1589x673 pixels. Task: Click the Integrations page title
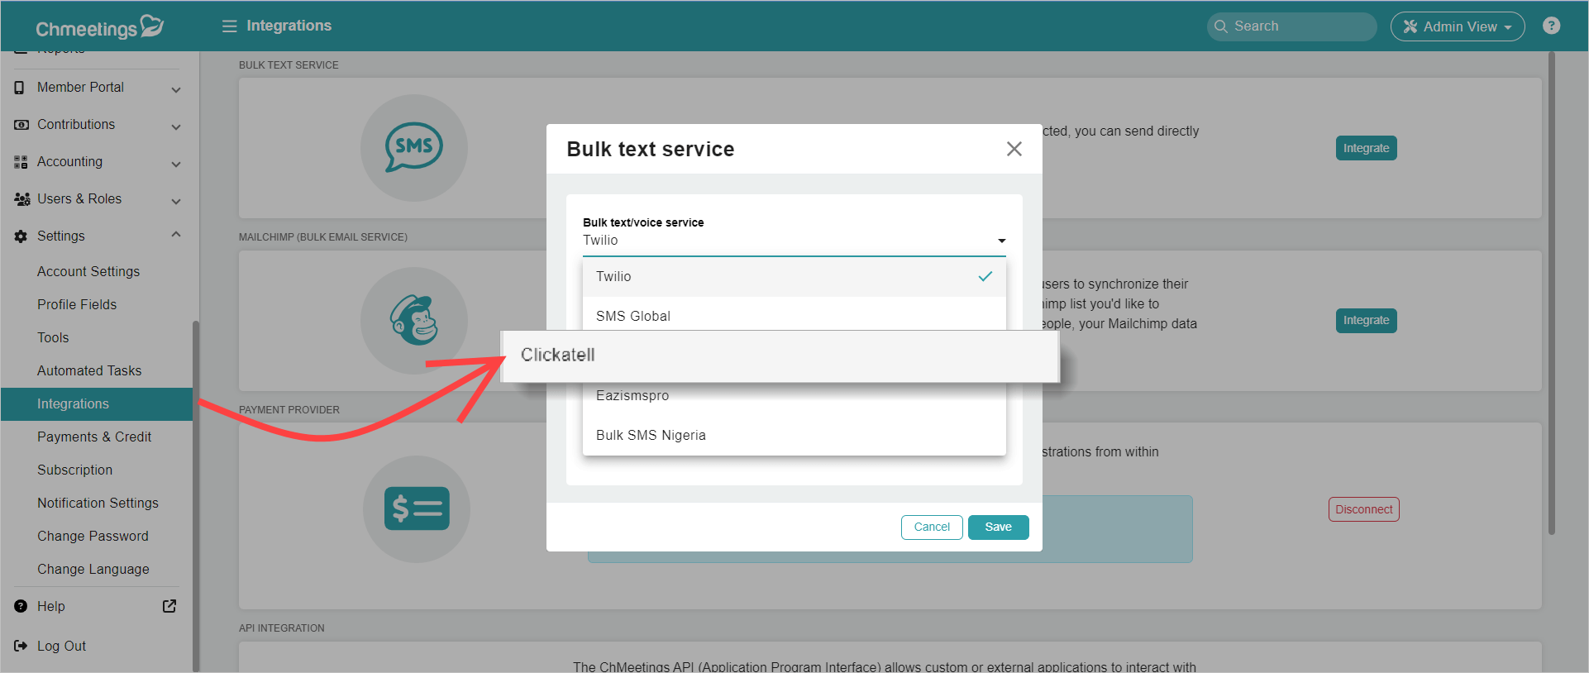click(x=289, y=26)
